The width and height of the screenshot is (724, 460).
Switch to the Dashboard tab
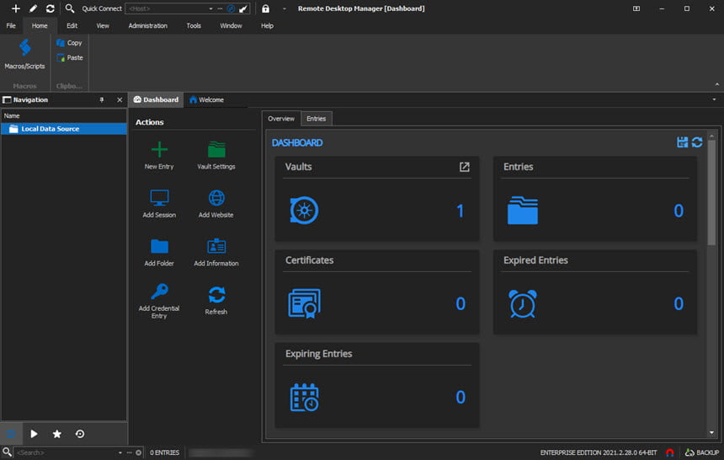[156, 100]
